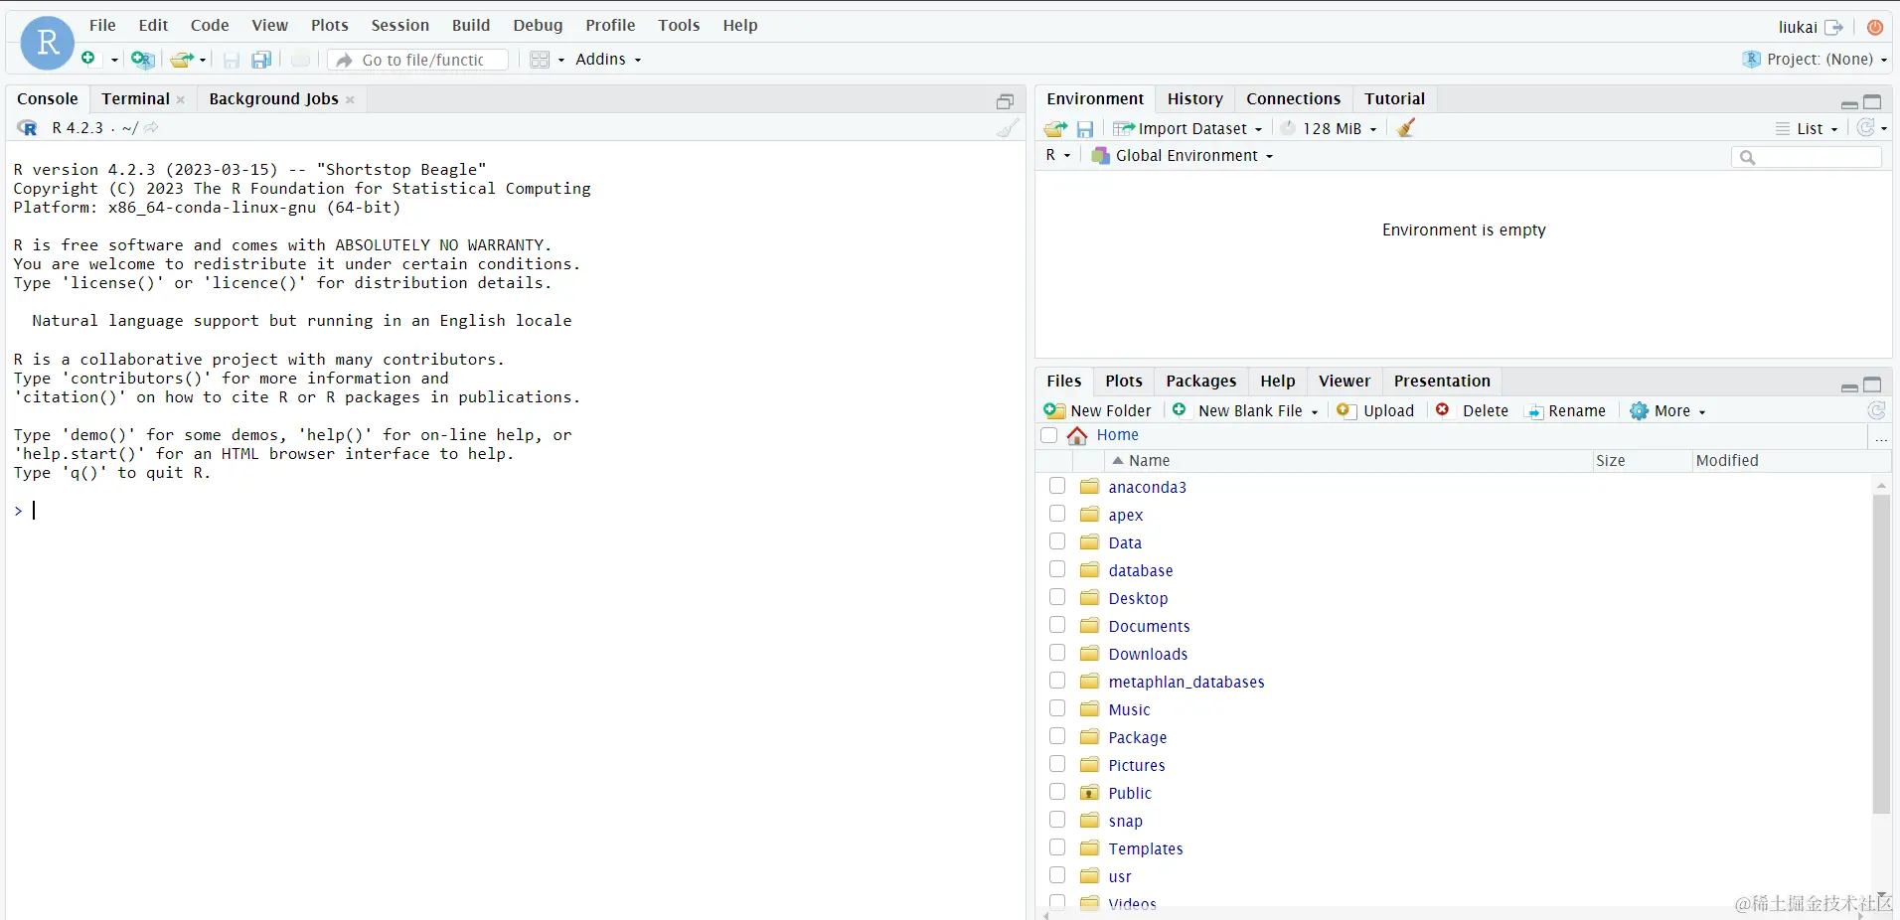This screenshot has width=1900, height=920.
Task: Click the load workspace icon in Environment
Action: [1055, 129]
